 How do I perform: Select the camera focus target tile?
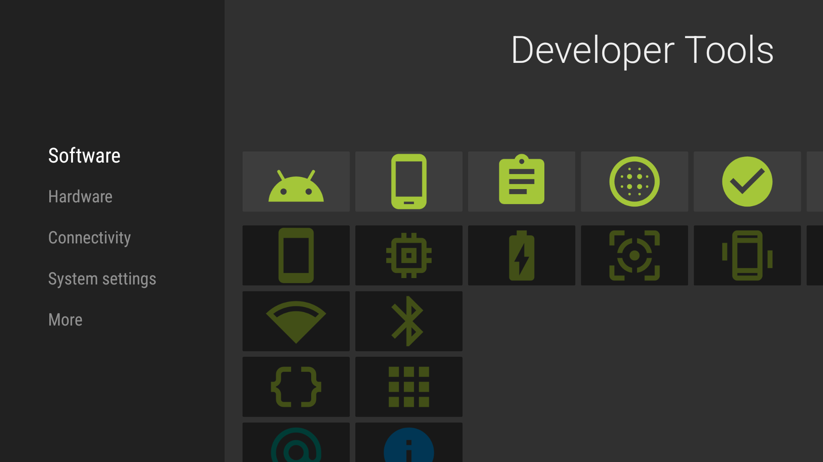coord(634,255)
